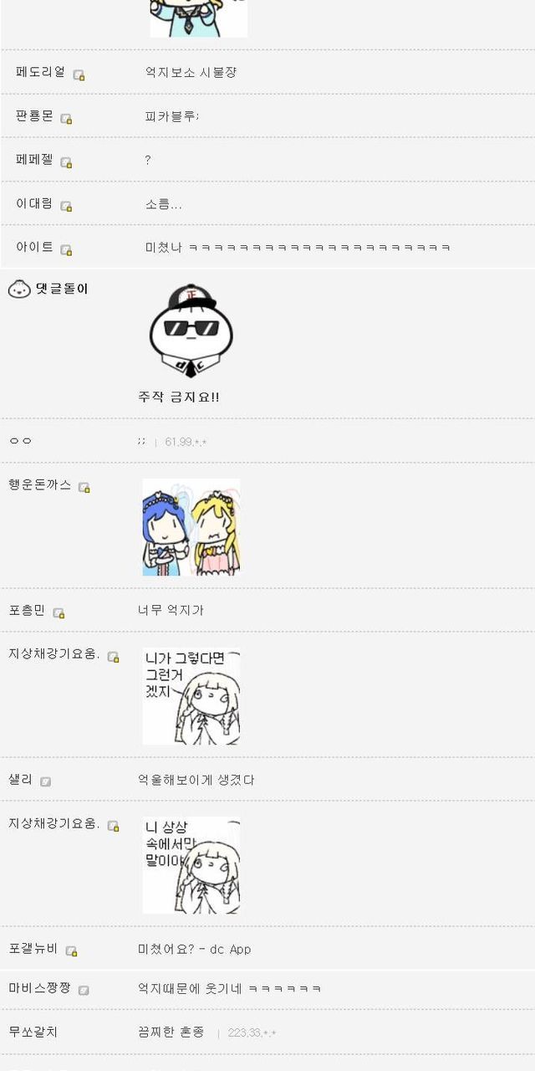Open the '니가 그렇다면 그런거겠지' sticker image
The image size is (535, 1071).
pyautogui.click(x=191, y=696)
